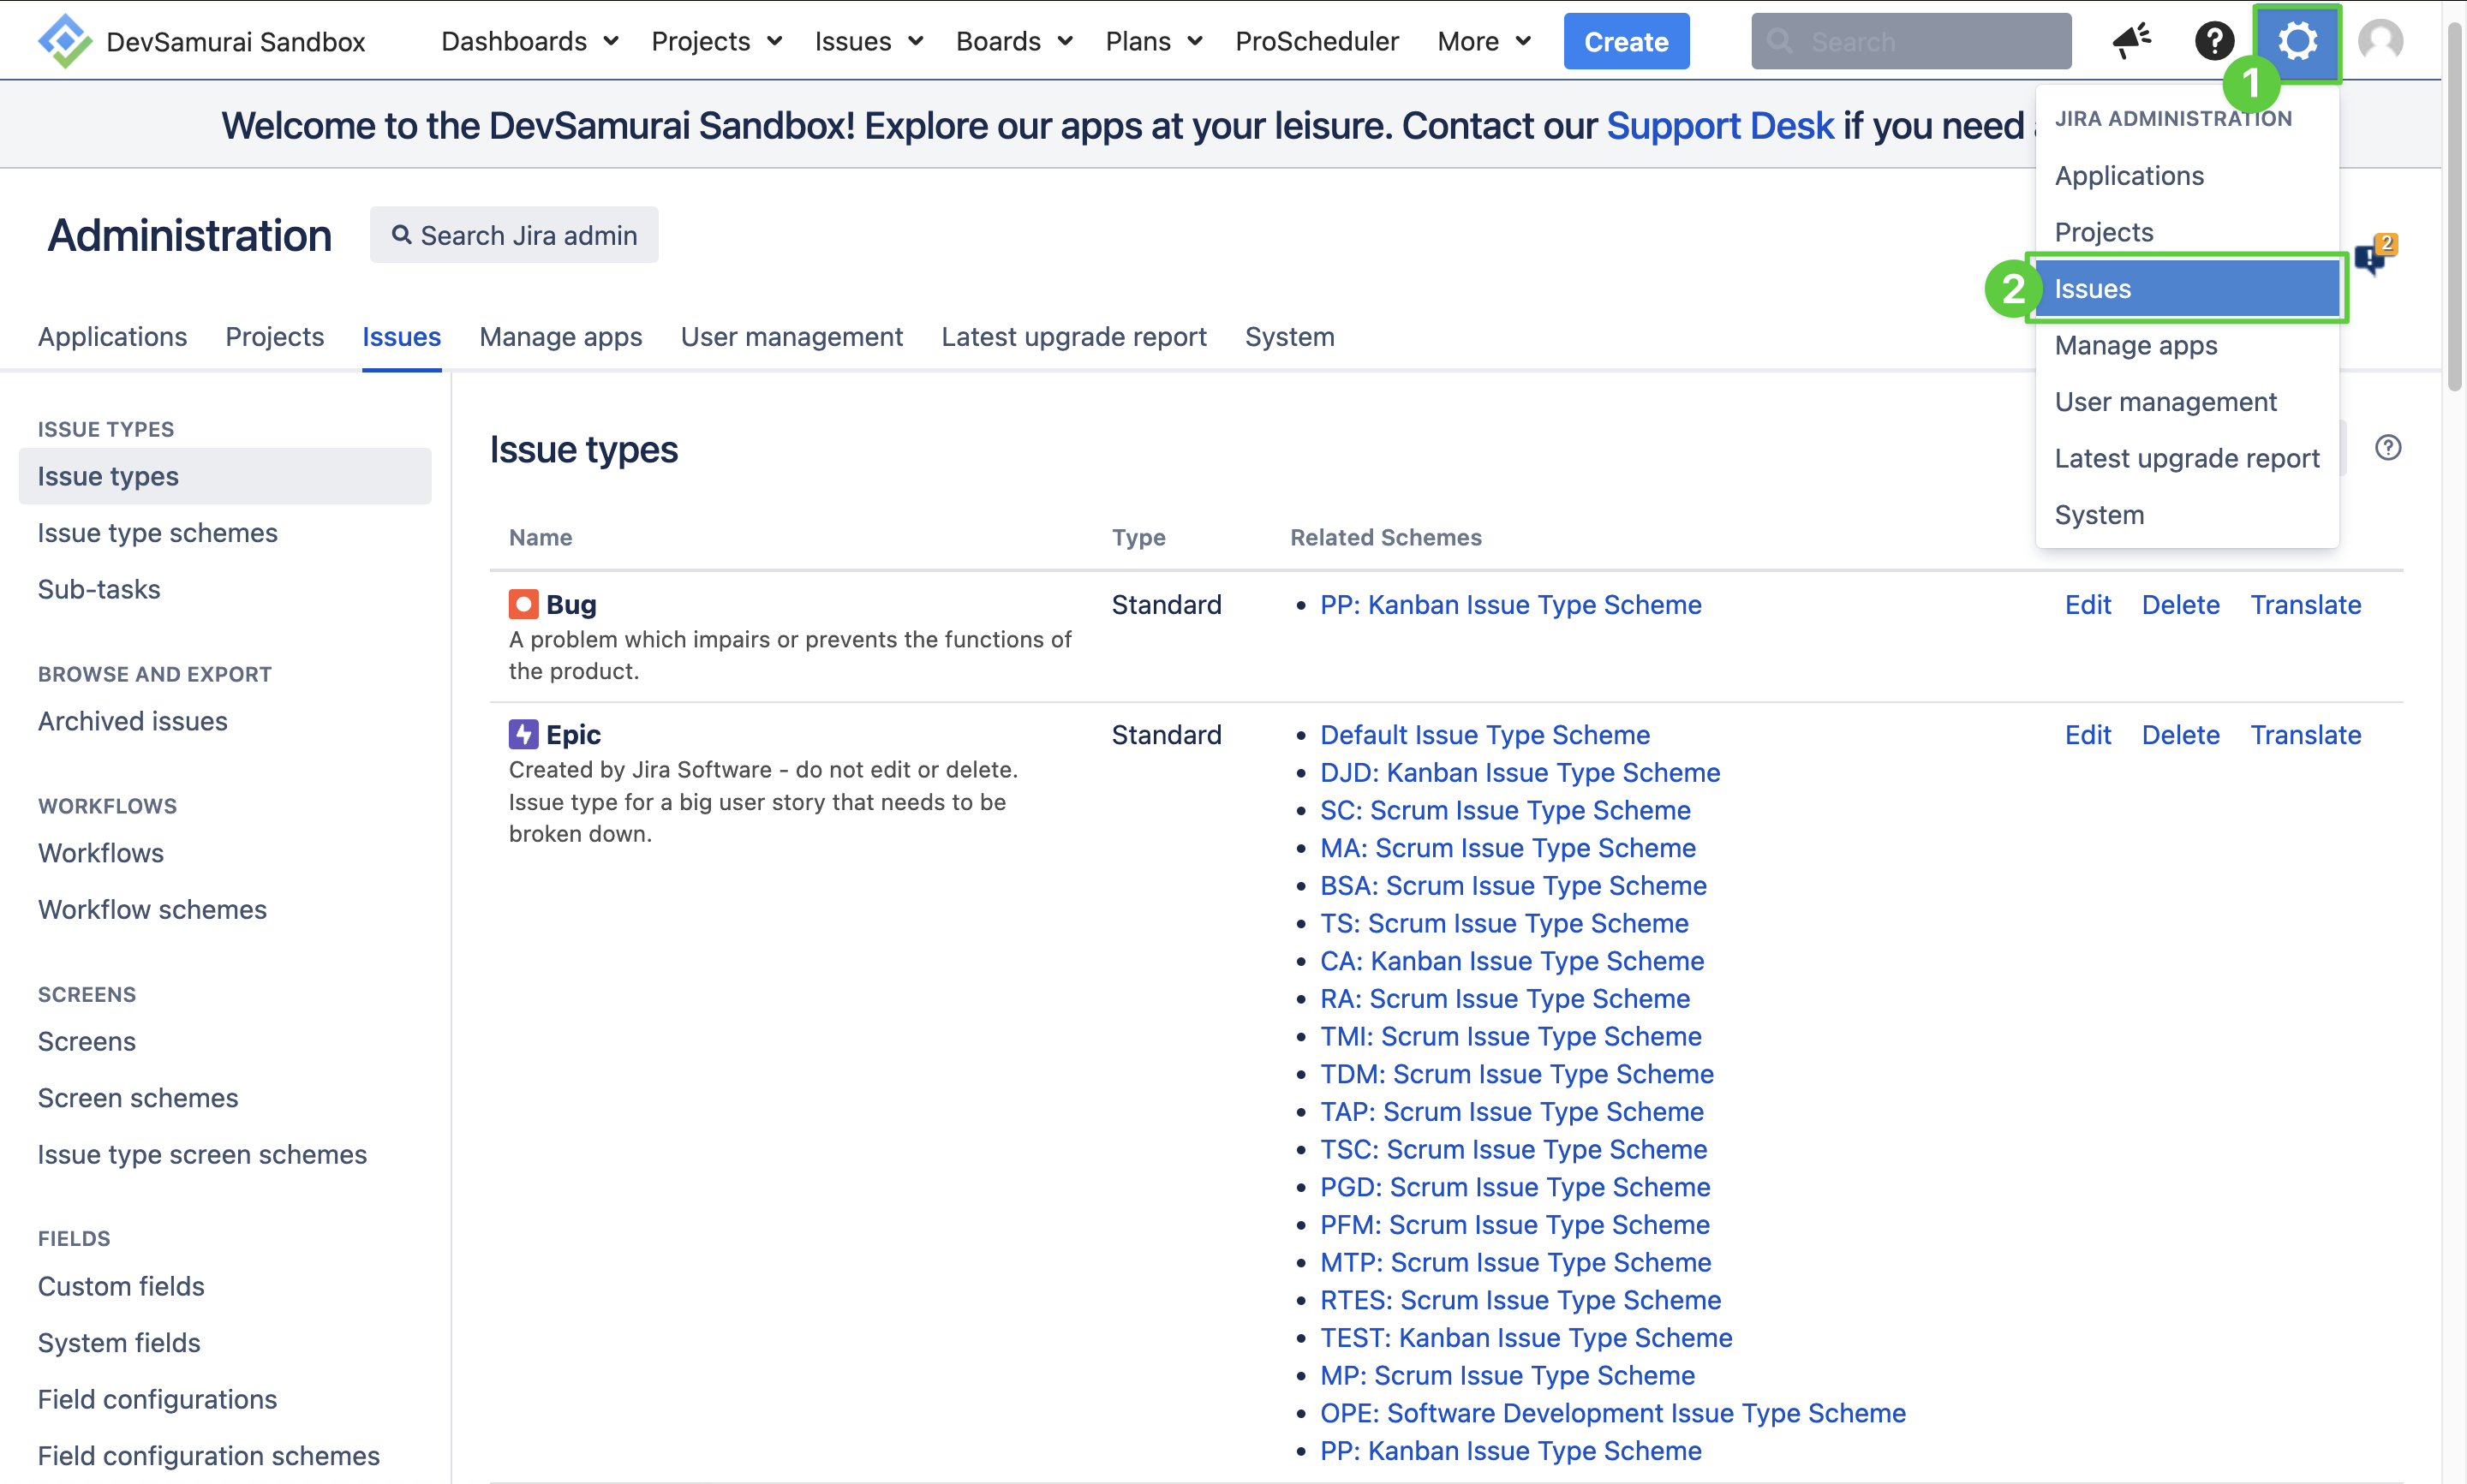Click the Bug issue type icon
This screenshot has height=1484, width=2467.
tap(523, 604)
